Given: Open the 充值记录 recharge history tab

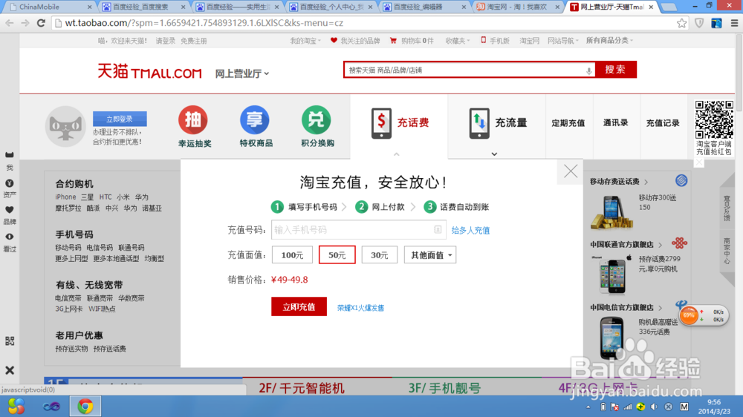Looking at the screenshot, I should click(x=663, y=123).
